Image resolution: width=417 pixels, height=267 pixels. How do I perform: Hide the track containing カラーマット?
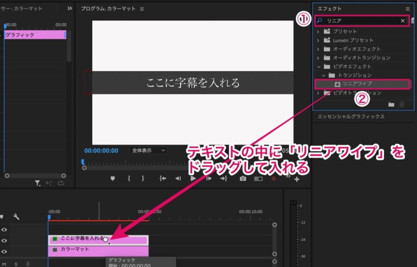[4, 252]
